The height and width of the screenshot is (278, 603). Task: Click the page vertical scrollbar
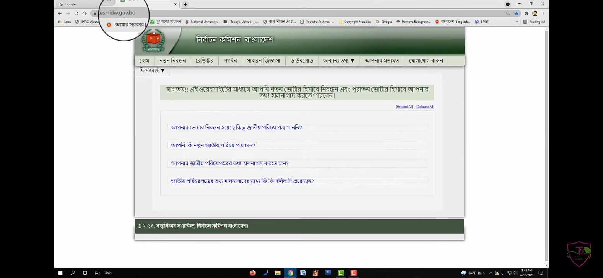(546, 147)
